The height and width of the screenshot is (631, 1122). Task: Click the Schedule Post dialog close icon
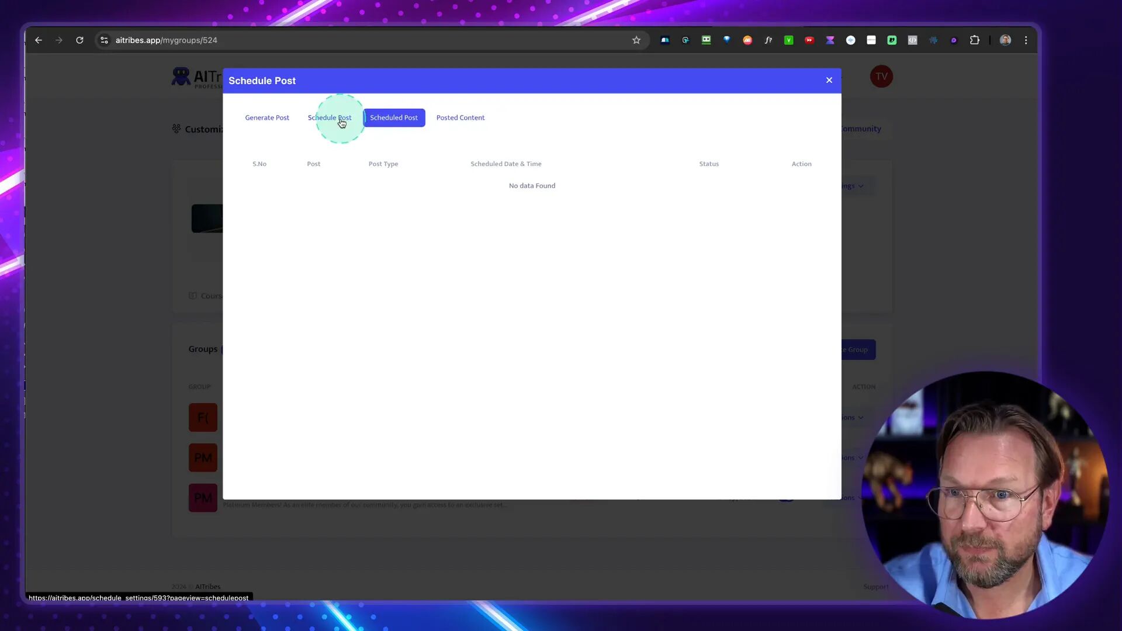click(x=829, y=79)
